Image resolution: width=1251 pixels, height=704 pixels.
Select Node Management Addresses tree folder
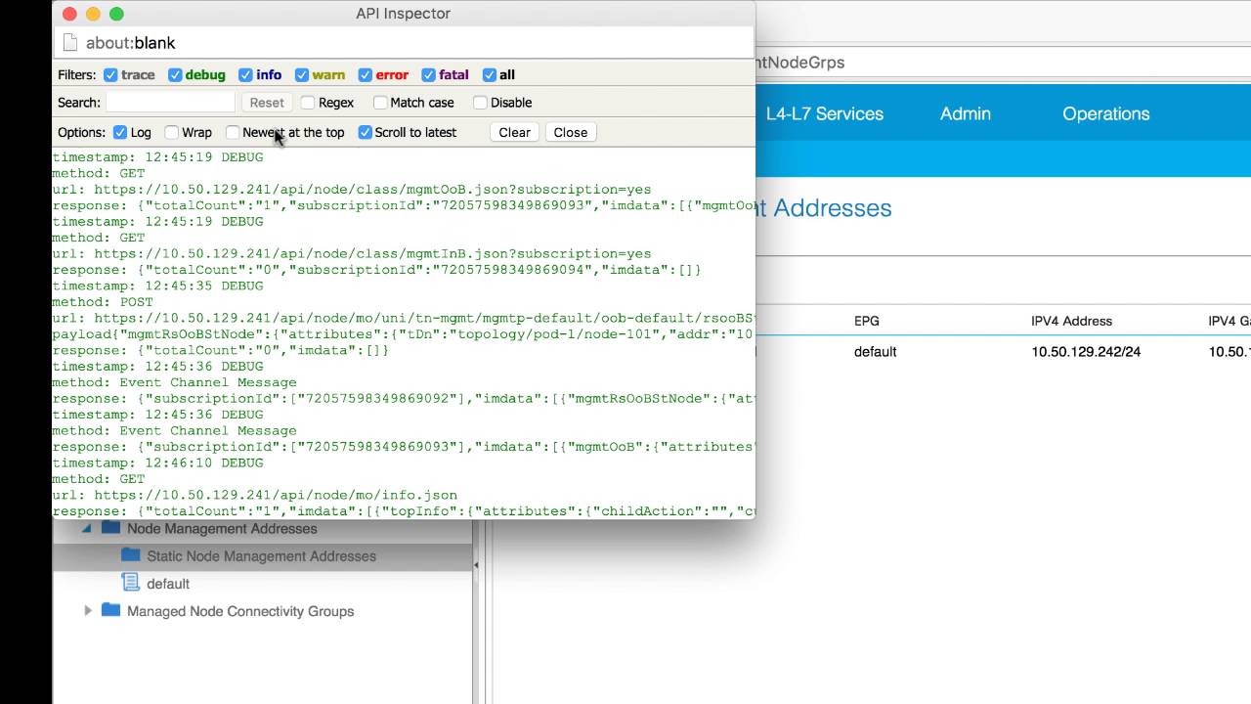[x=222, y=529]
